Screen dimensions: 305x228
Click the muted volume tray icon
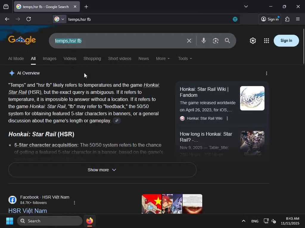pyautogui.click(x=274, y=221)
